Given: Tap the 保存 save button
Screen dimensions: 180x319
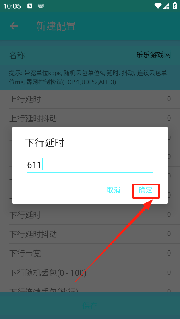Looking at the screenshot, I should 90,306.
